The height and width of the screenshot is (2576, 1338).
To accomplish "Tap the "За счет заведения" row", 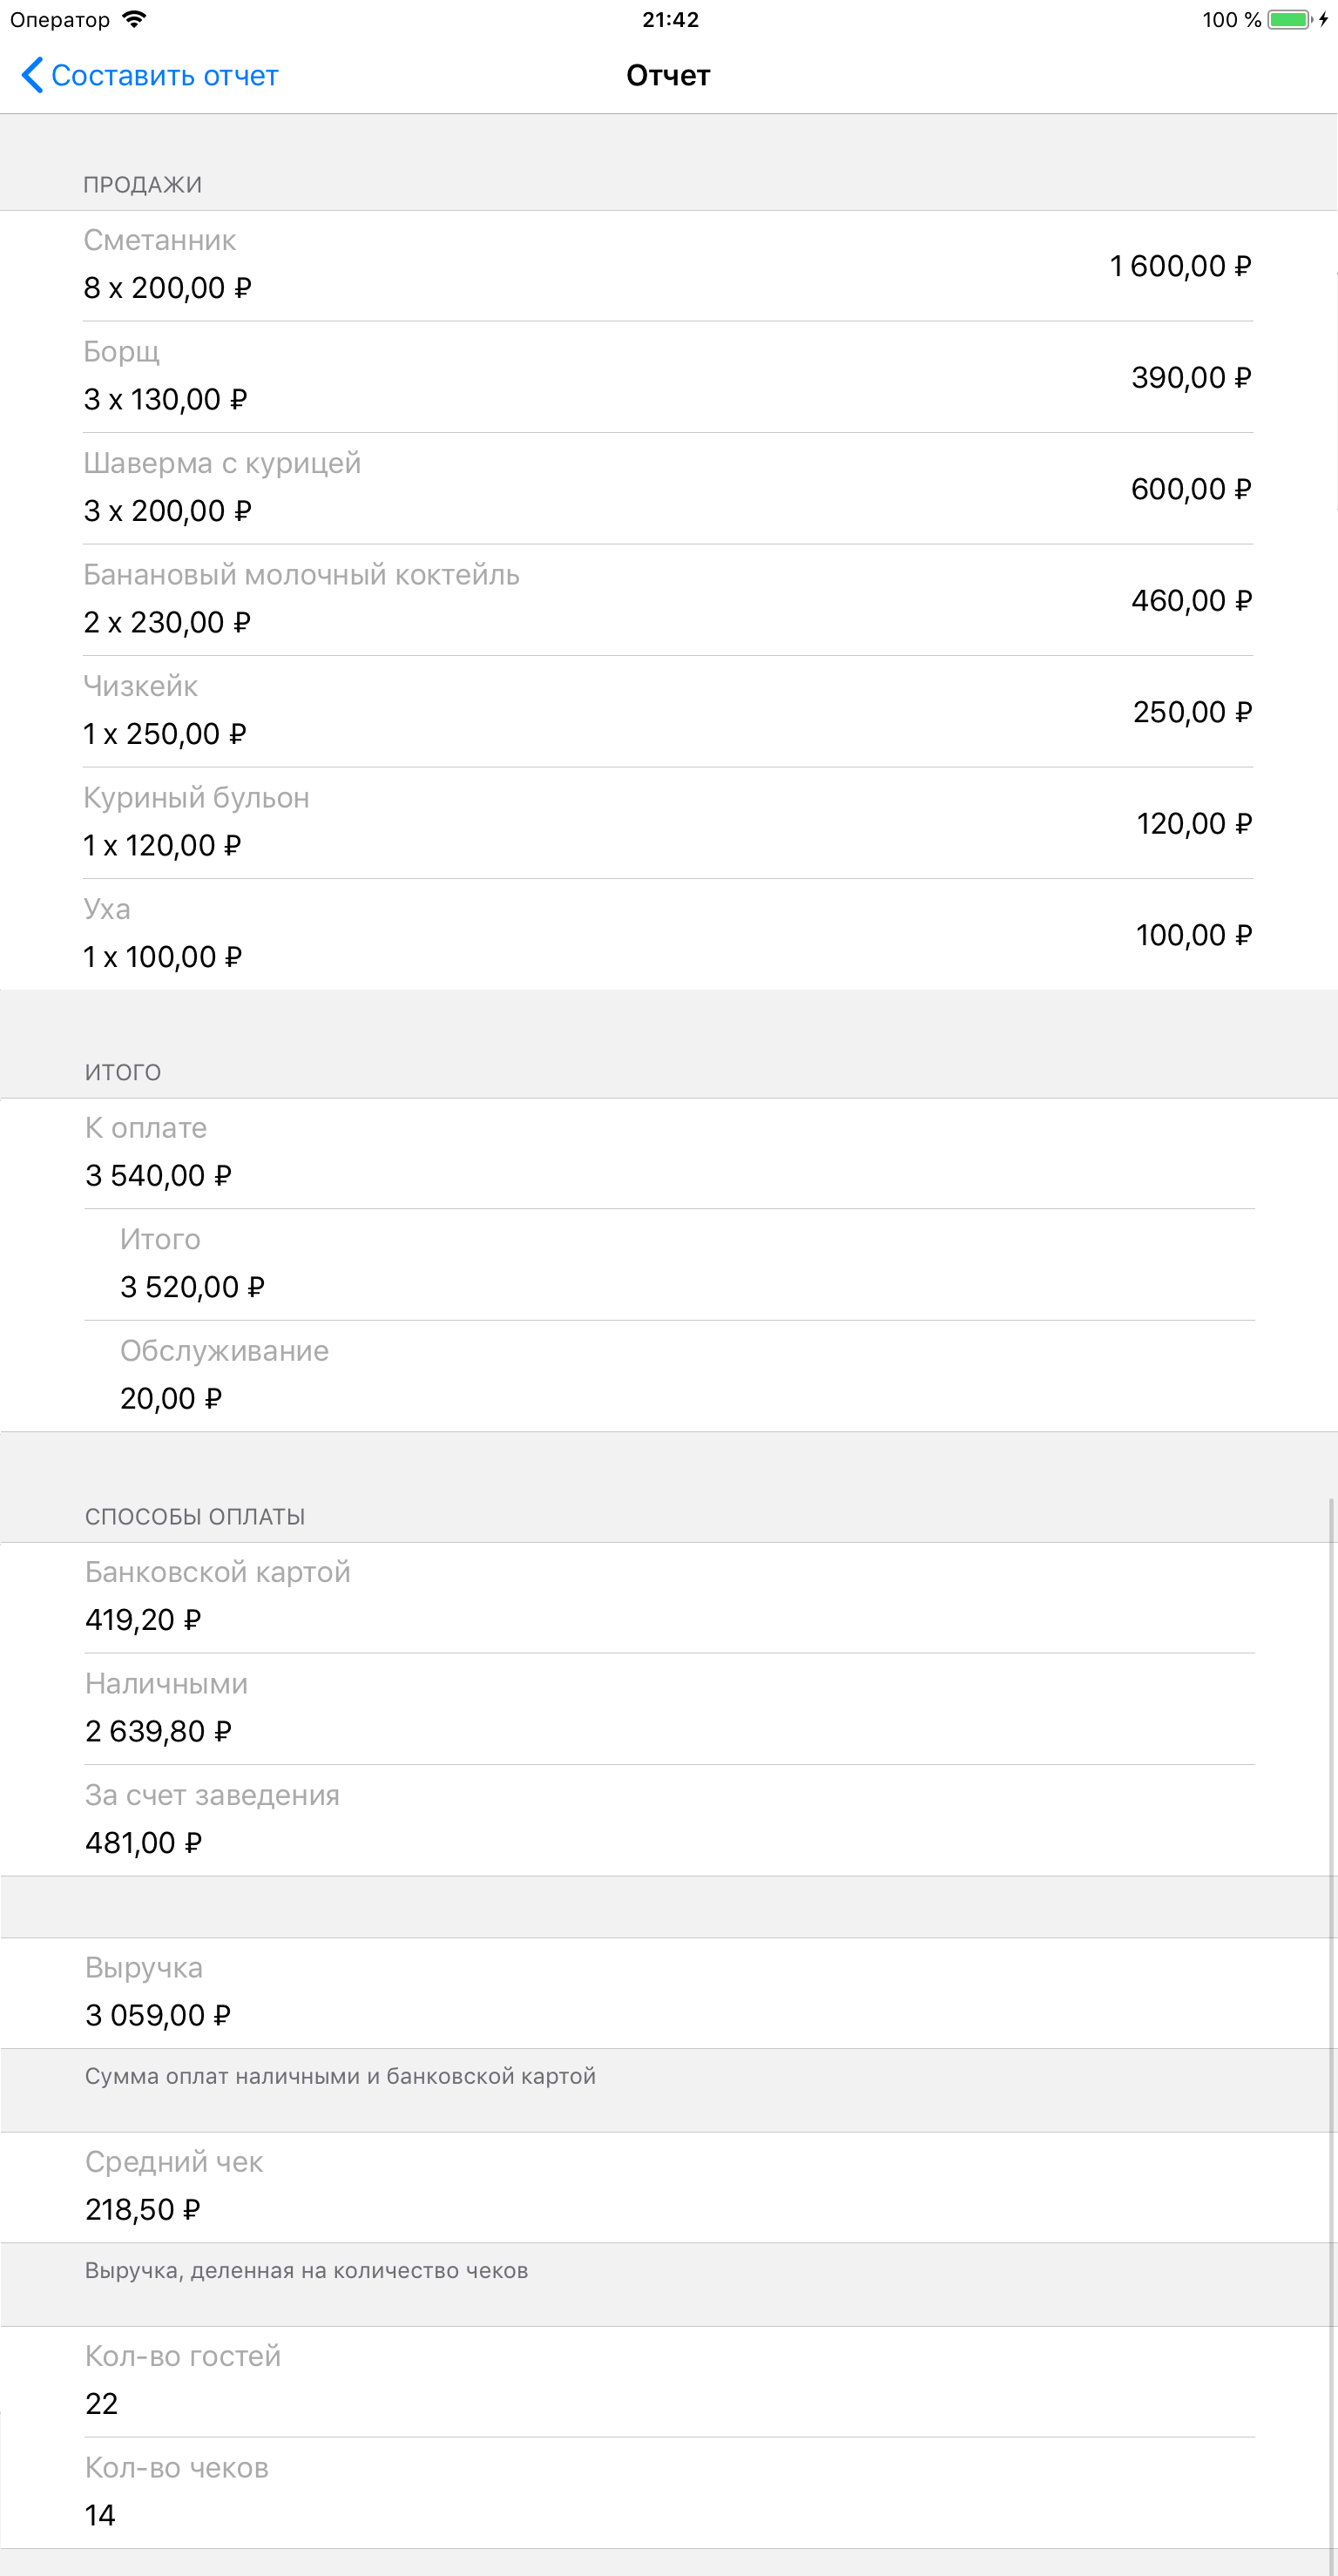I will 668,1820.
